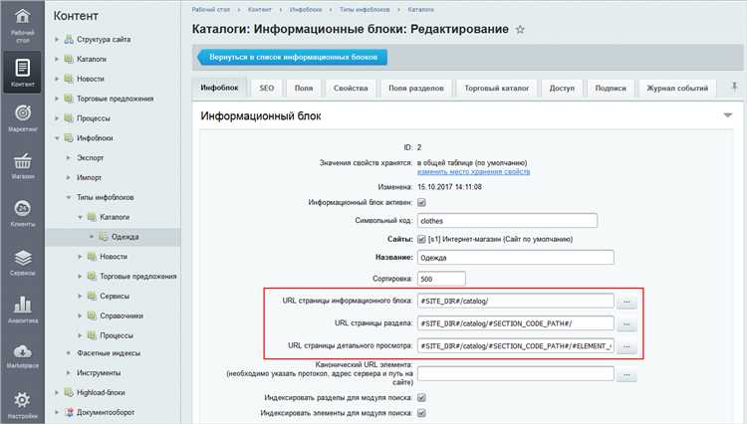Toggle Индексировать элементы для модуля поиска
The image size is (747, 424).
(421, 413)
